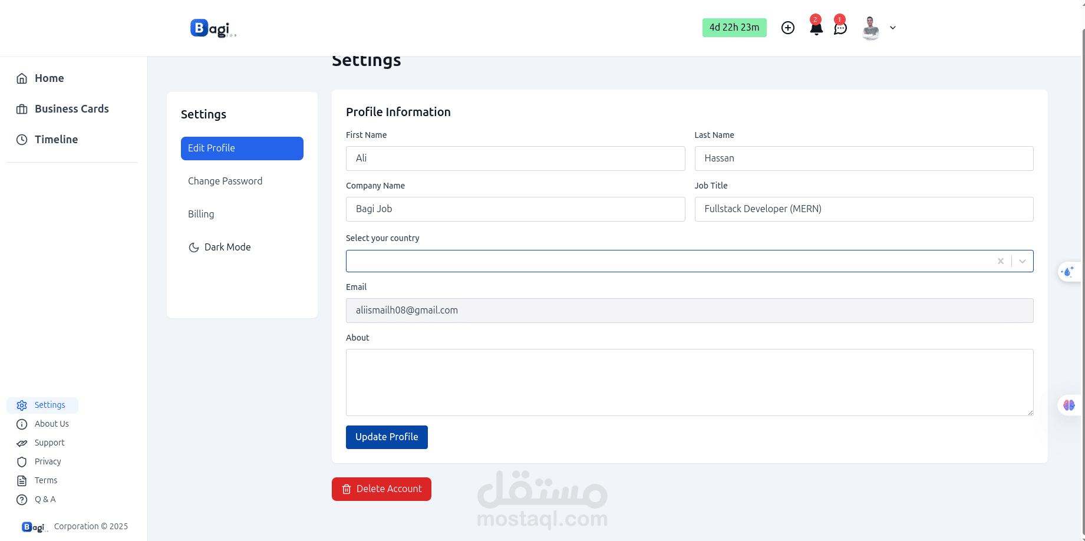Click the Delete Account button
This screenshot has height=541, width=1085.
381,489
